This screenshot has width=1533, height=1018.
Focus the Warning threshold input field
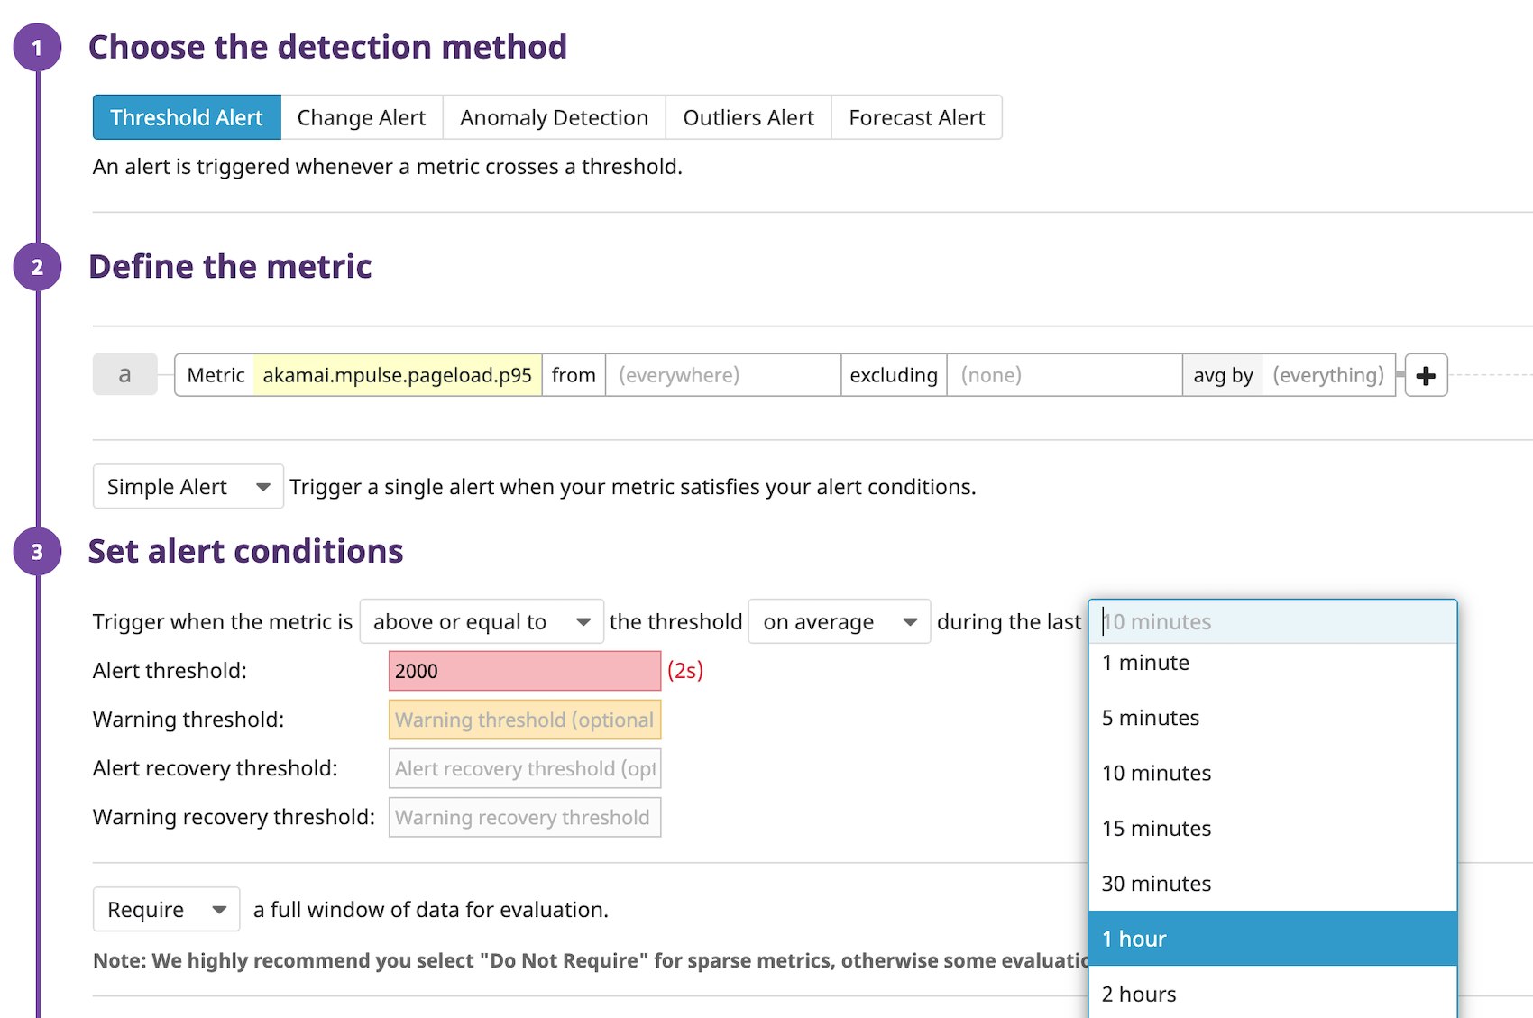524,720
